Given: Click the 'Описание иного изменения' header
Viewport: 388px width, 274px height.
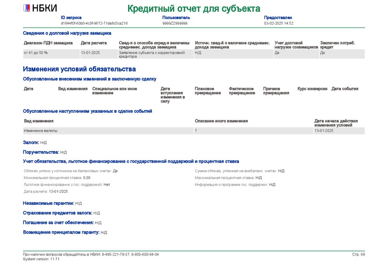Looking at the screenshot, I should coord(221,121).
